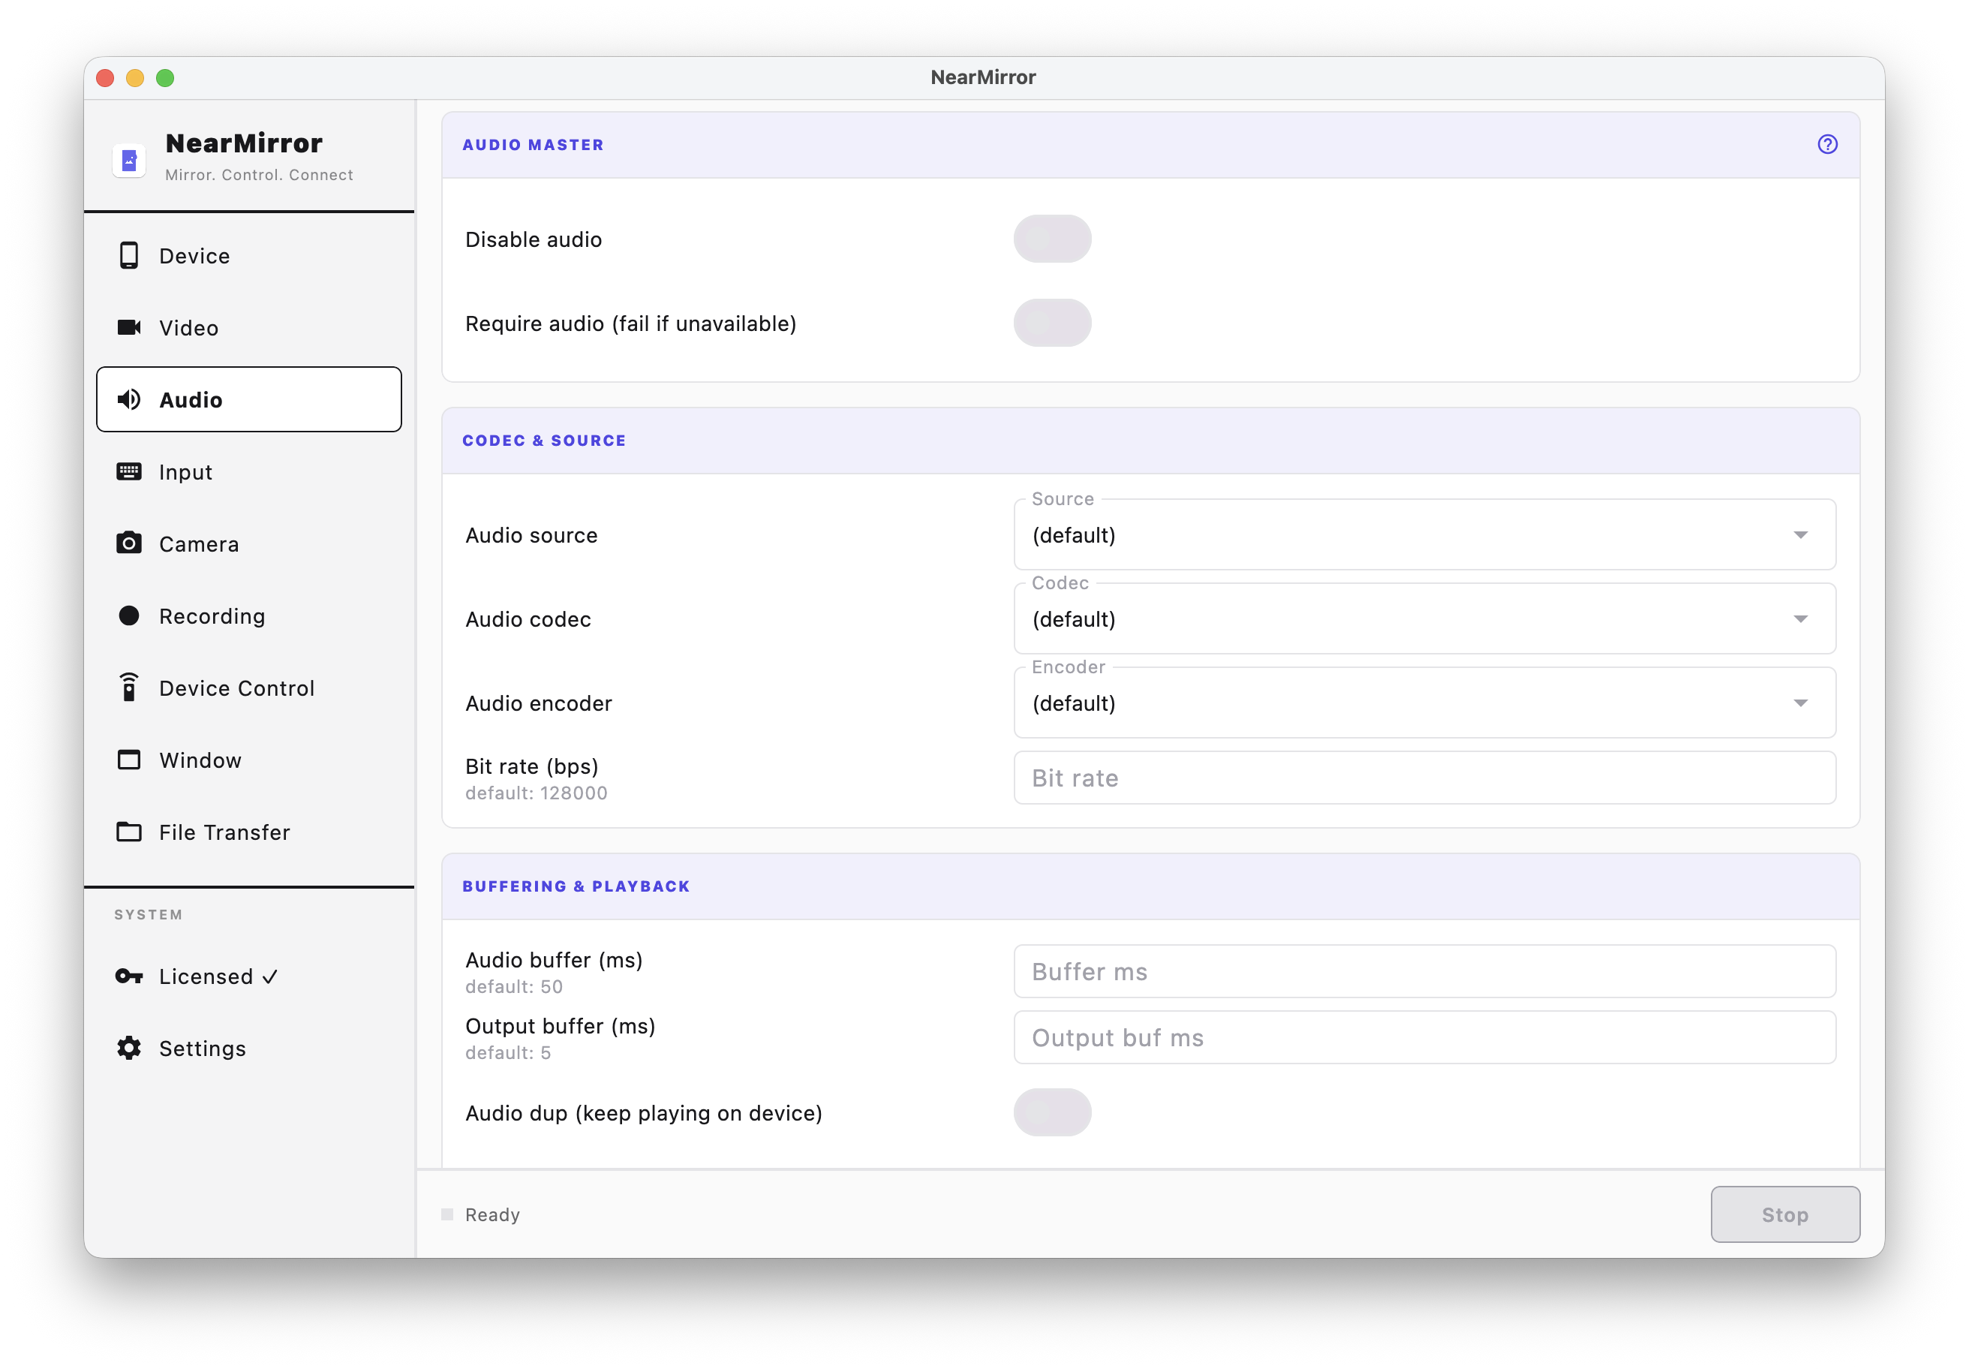This screenshot has height=1369, width=1969.
Task: Select the Camera panel
Action: coord(198,543)
